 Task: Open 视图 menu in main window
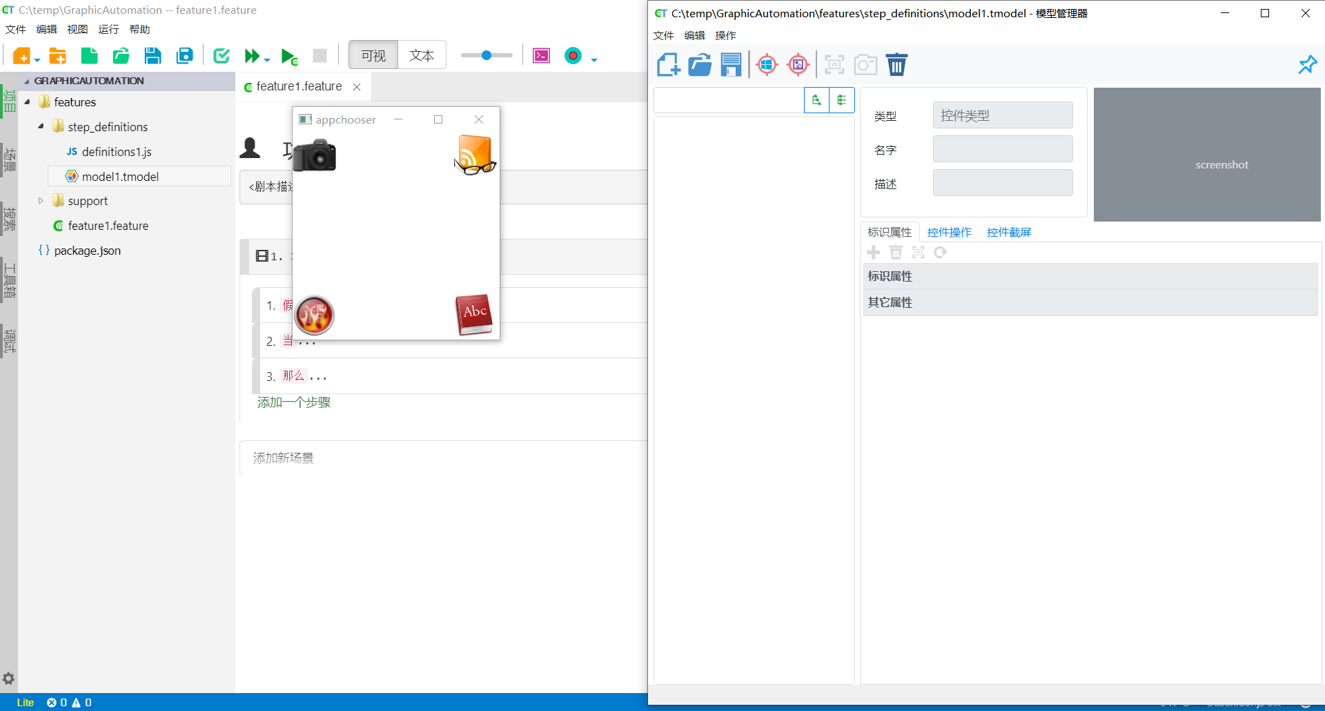(x=77, y=29)
